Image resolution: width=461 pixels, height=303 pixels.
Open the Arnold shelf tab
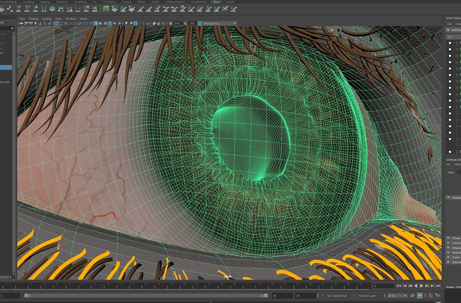230,2
